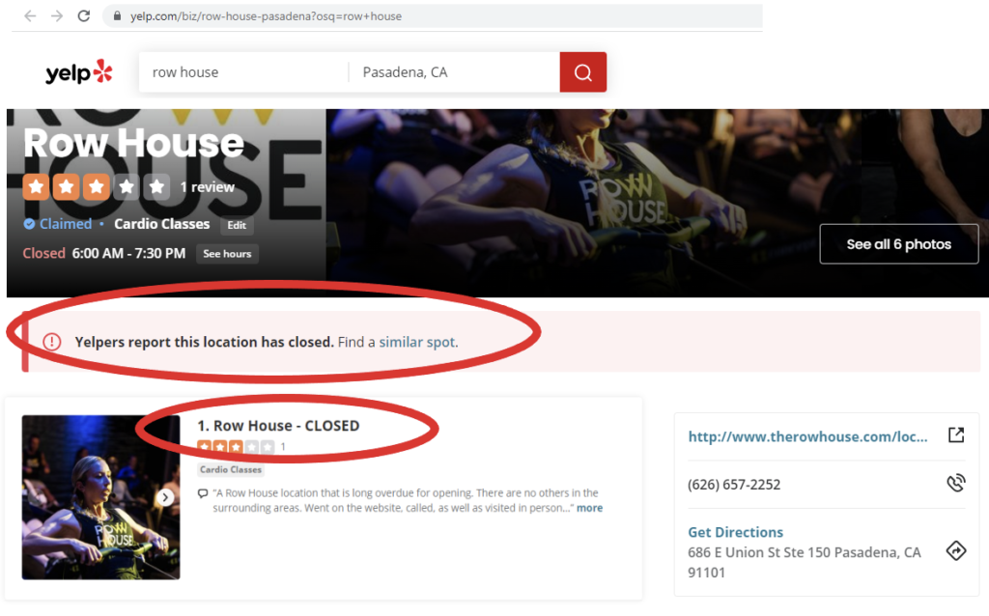Click the yelp.com URL address bar
The width and height of the screenshot is (989, 616).
click(x=433, y=15)
